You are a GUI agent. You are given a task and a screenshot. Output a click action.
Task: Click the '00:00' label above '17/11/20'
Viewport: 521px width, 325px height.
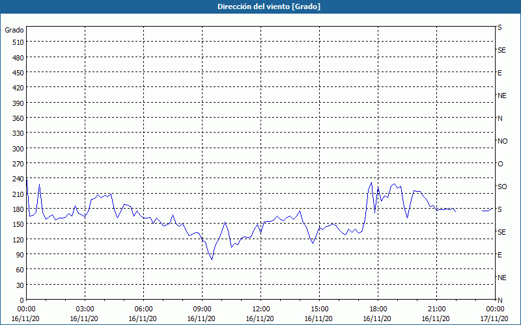coord(495,309)
